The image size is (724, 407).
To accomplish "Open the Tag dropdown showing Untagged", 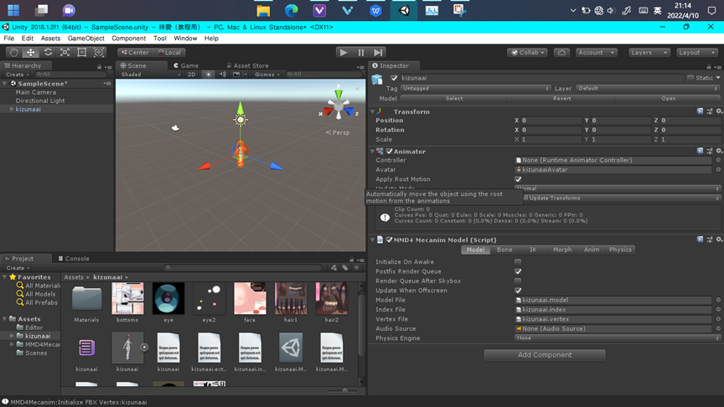I will tap(475, 88).
